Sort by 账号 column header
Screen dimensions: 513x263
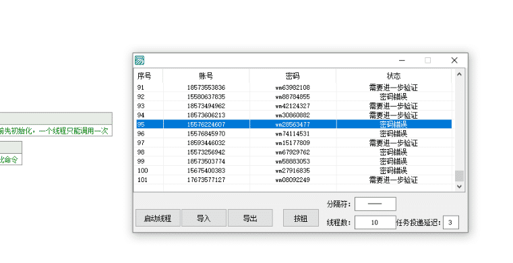pos(206,76)
